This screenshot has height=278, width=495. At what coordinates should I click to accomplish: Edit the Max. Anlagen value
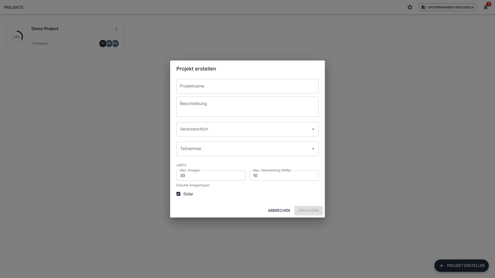(x=211, y=176)
